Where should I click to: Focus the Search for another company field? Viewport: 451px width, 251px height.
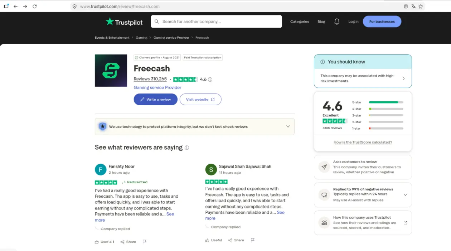tap(216, 21)
